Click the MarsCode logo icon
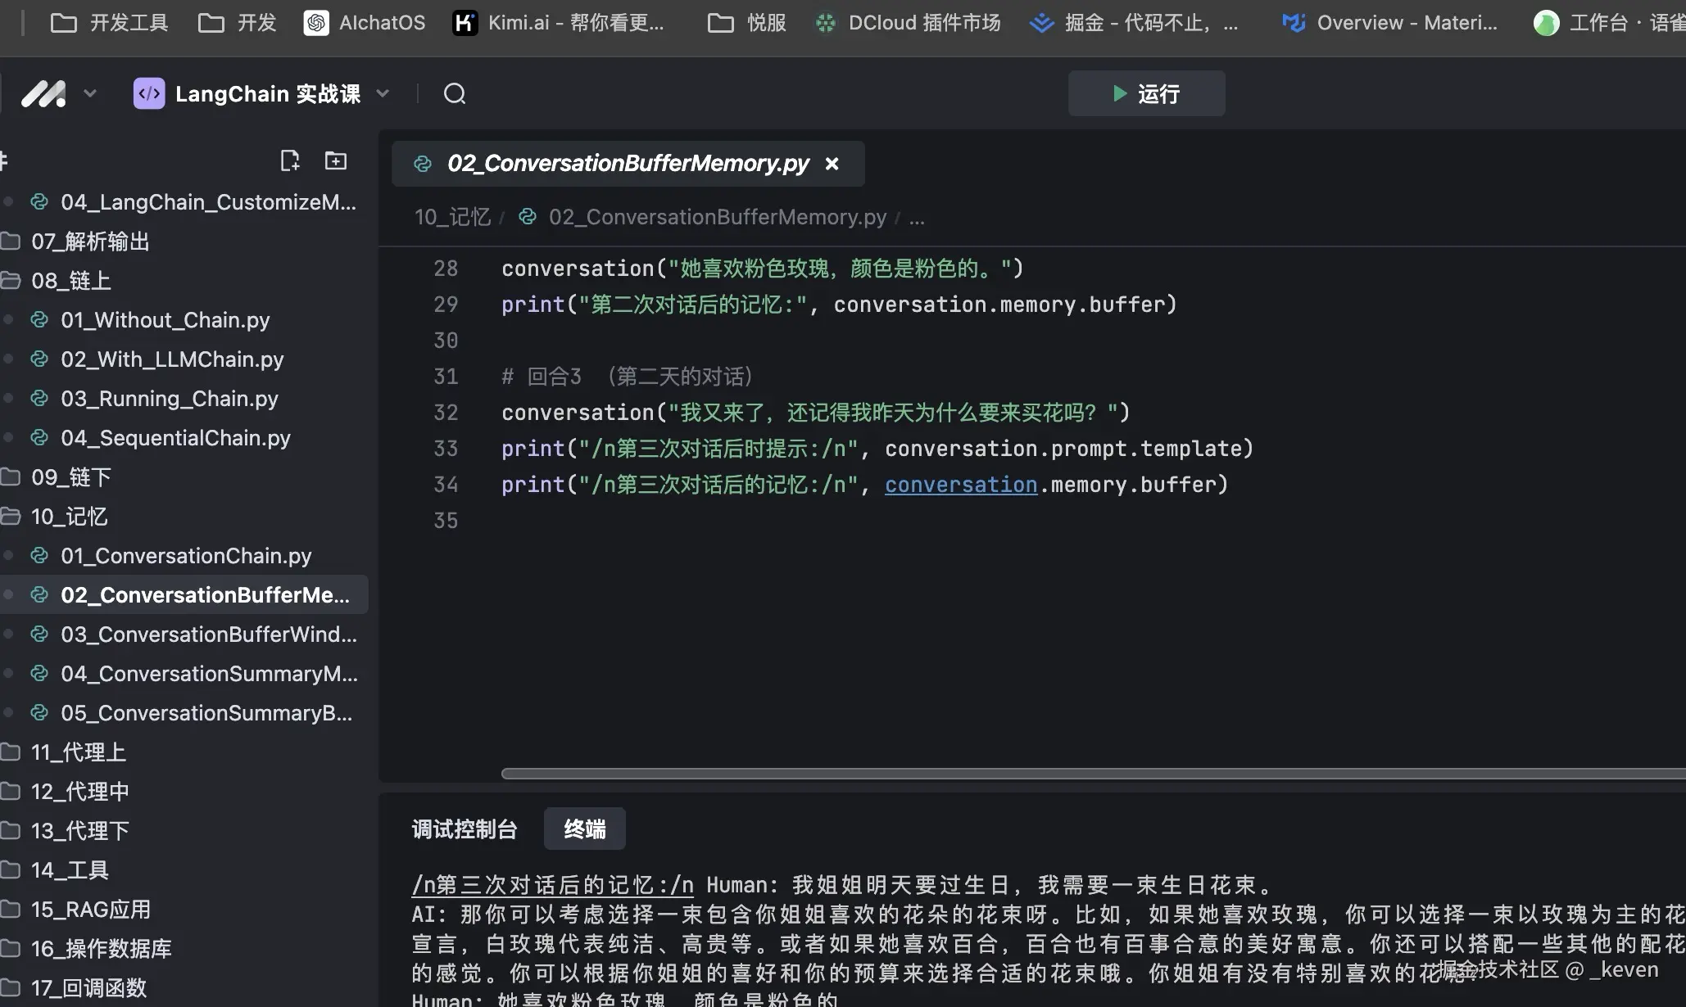Image resolution: width=1686 pixels, height=1007 pixels. tap(43, 94)
